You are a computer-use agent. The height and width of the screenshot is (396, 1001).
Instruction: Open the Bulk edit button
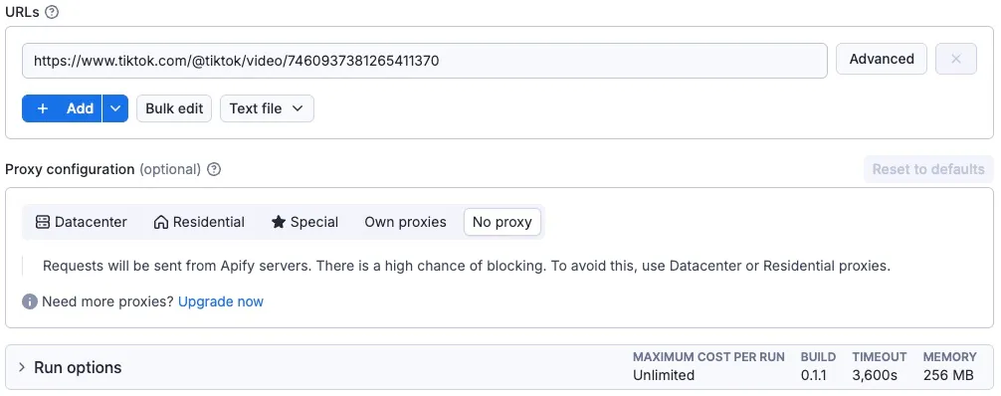click(174, 108)
